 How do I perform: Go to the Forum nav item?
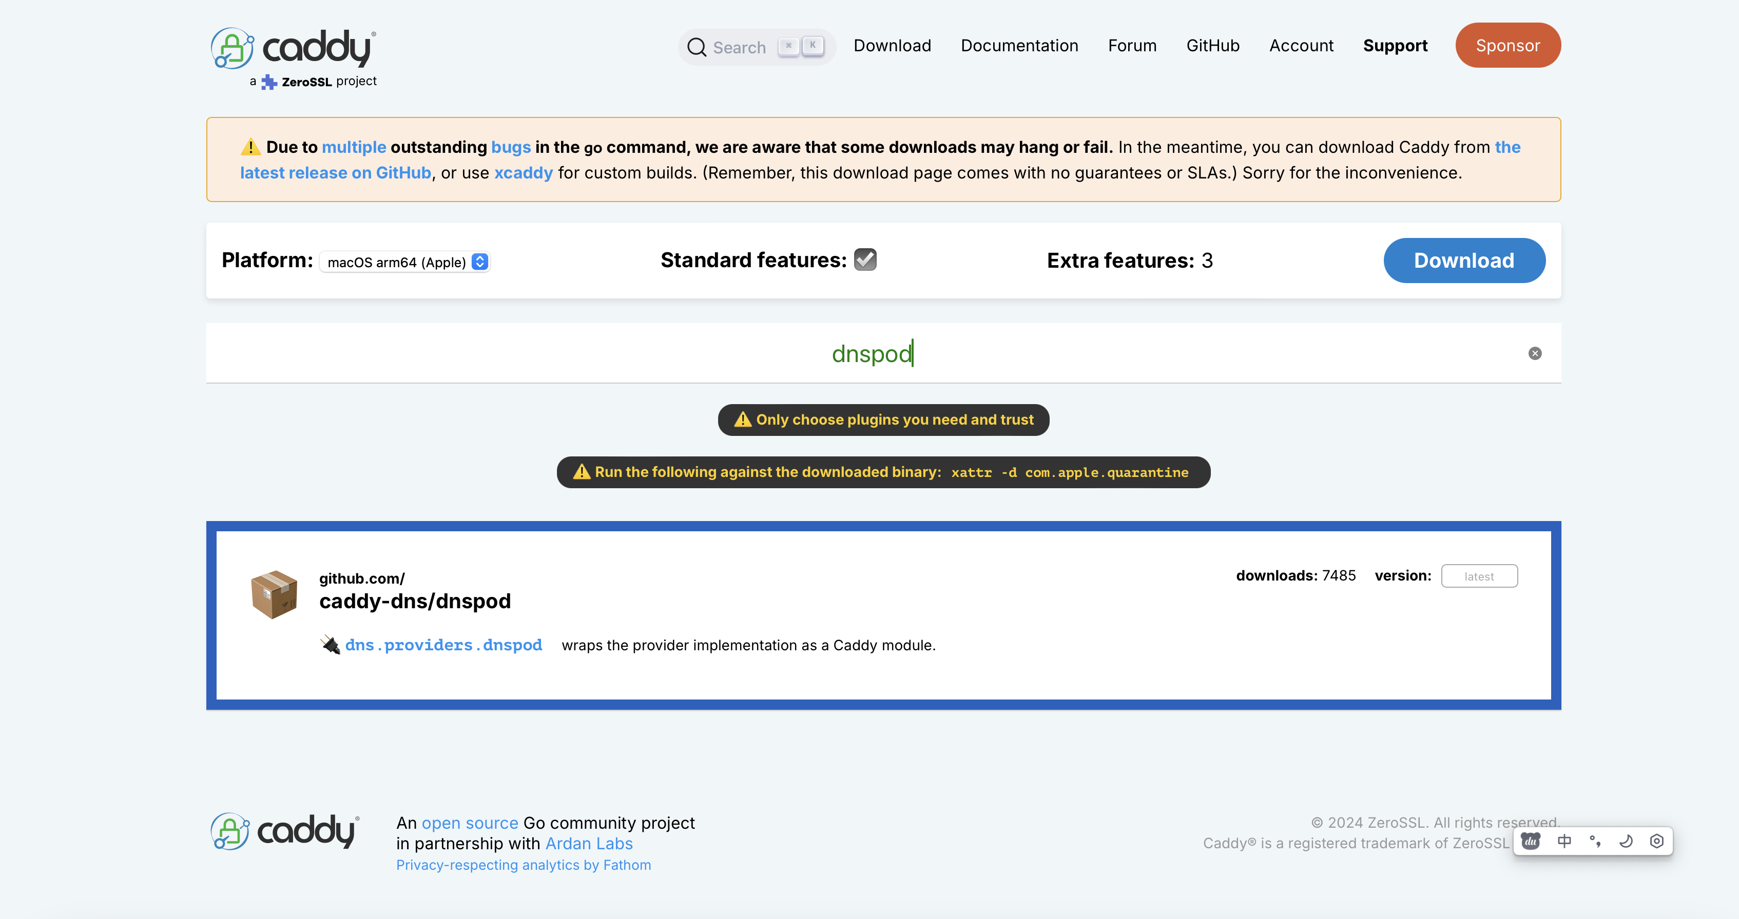(1132, 45)
